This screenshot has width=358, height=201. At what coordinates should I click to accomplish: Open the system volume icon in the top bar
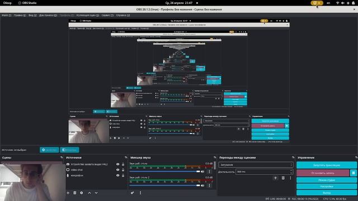(343, 3)
